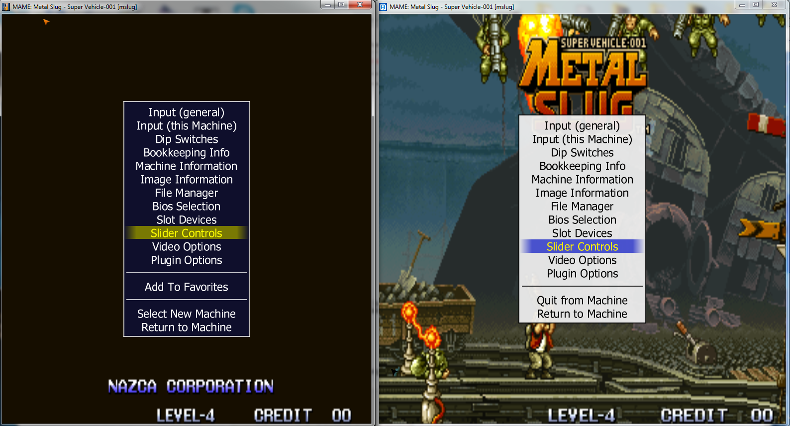Select Return to Machine in right window
Image resolution: width=790 pixels, height=426 pixels.
[582, 314]
